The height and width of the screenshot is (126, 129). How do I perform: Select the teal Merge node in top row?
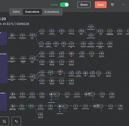point(101,31)
